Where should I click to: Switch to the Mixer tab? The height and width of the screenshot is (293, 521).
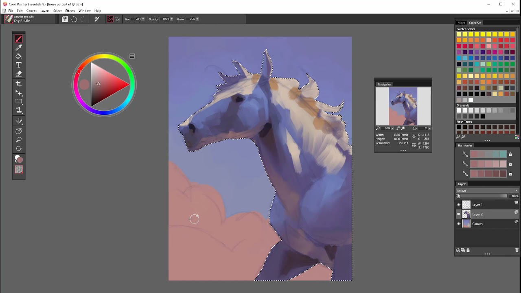point(461,23)
